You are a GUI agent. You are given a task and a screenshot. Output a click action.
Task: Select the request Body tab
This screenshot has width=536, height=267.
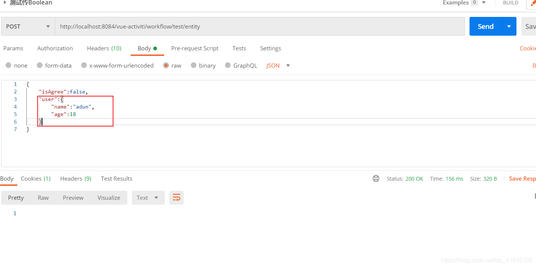click(x=147, y=48)
